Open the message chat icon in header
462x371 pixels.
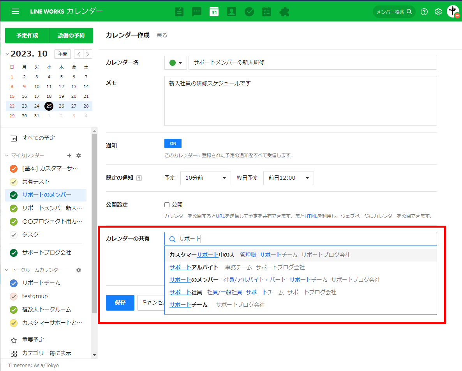click(197, 12)
